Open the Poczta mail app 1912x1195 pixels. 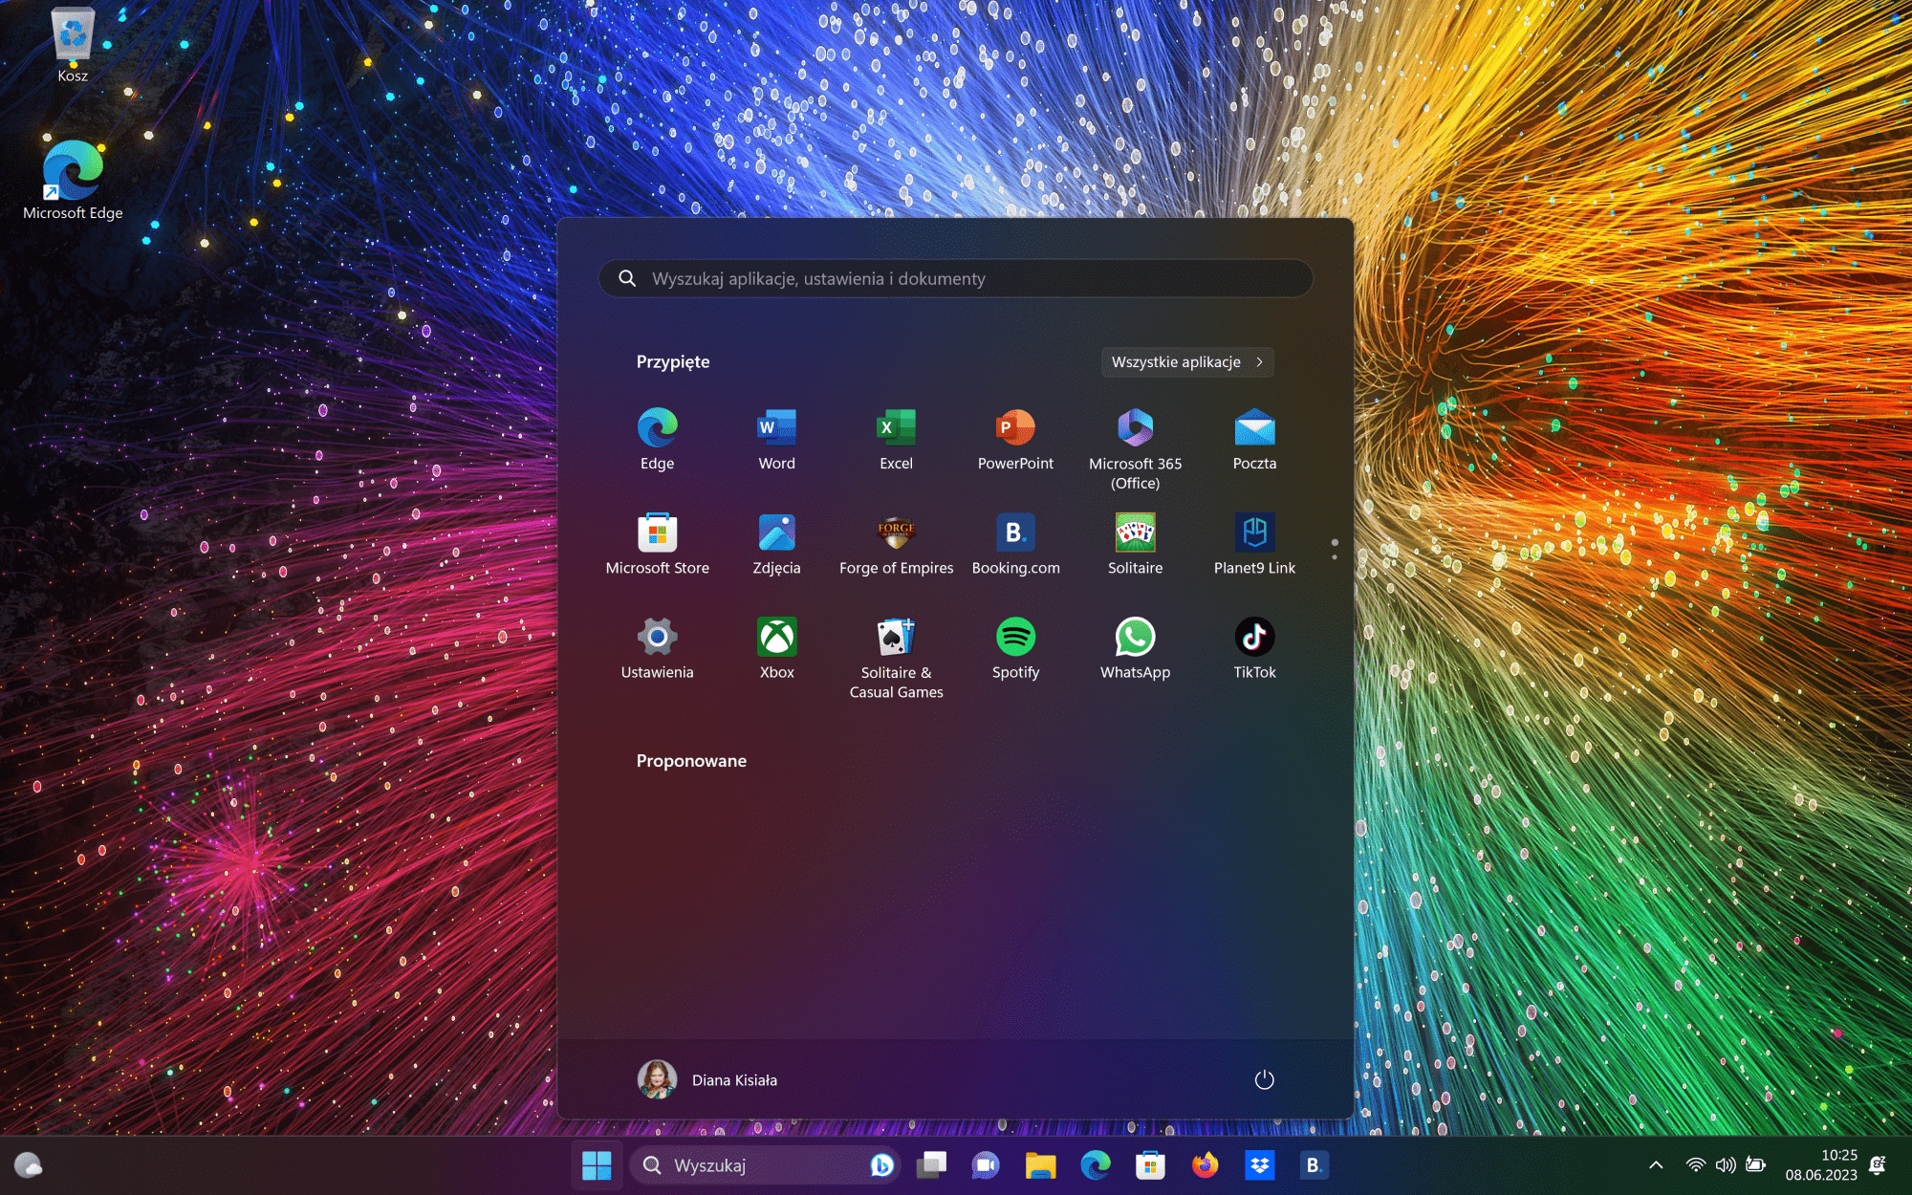(1254, 440)
